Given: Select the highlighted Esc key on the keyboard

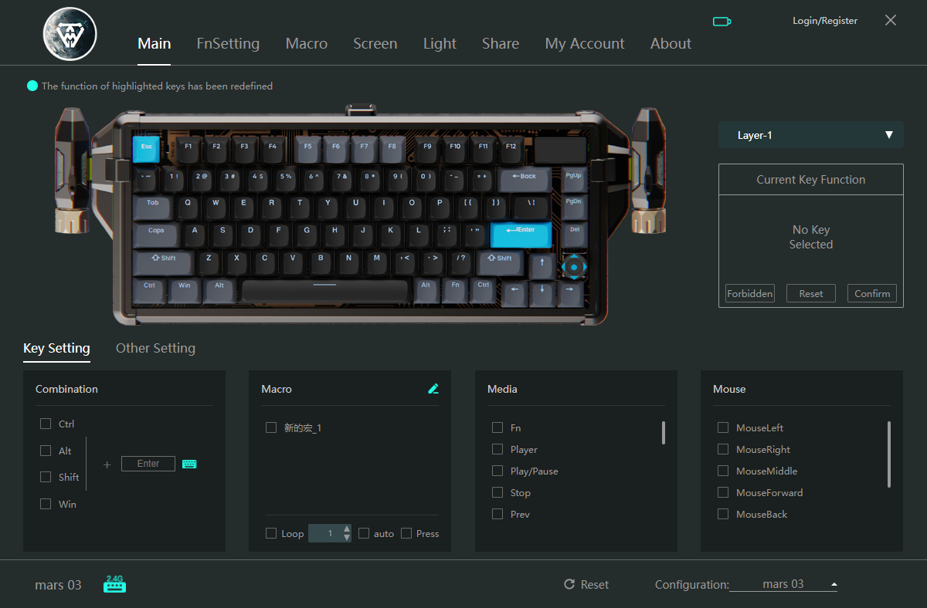Looking at the screenshot, I should [147, 146].
